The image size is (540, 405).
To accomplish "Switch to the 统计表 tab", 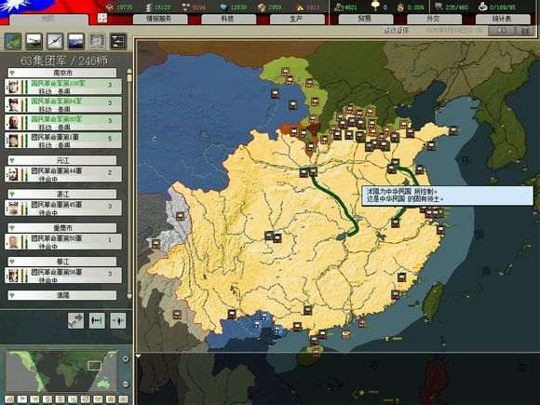I will tap(503, 19).
